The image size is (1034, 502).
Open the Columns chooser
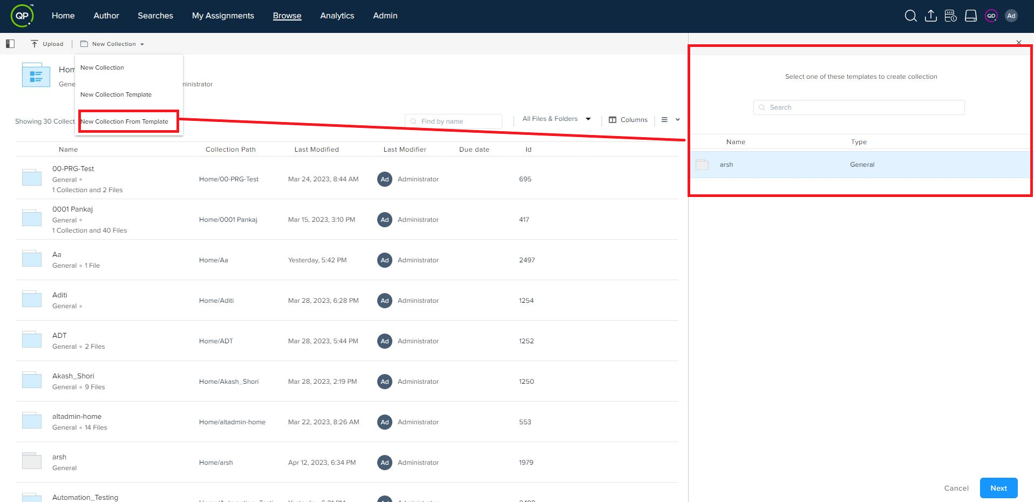click(x=628, y=120)
